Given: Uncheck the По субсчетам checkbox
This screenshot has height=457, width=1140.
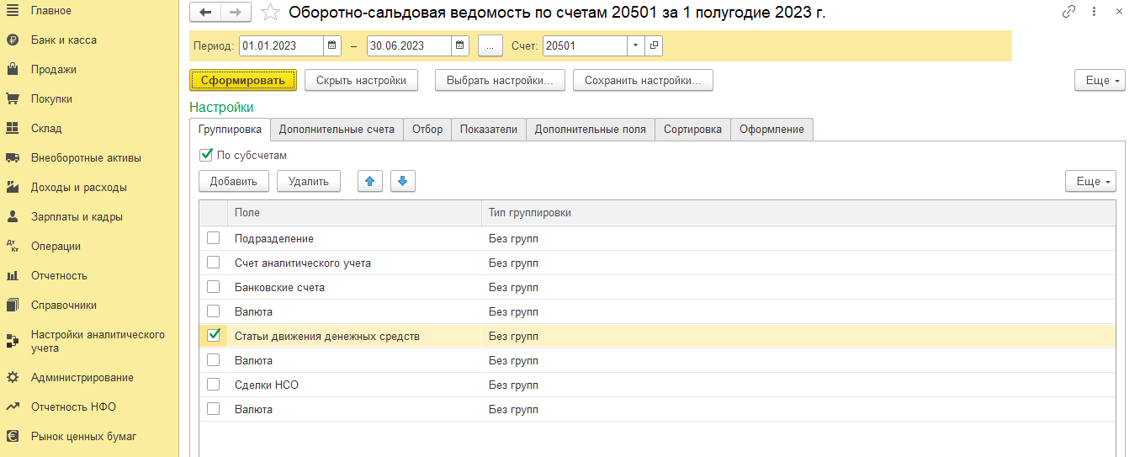Looking at the screenshot, I should coord(206,155).
